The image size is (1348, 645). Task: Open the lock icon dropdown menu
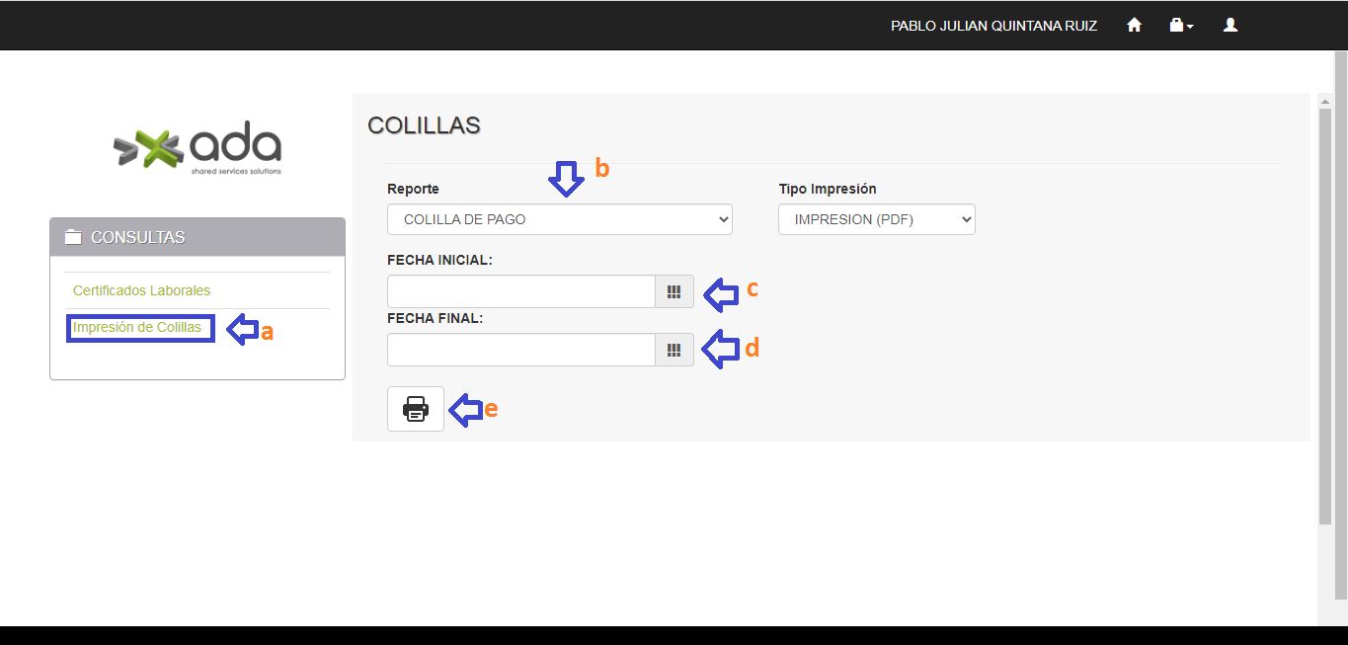1180,26
